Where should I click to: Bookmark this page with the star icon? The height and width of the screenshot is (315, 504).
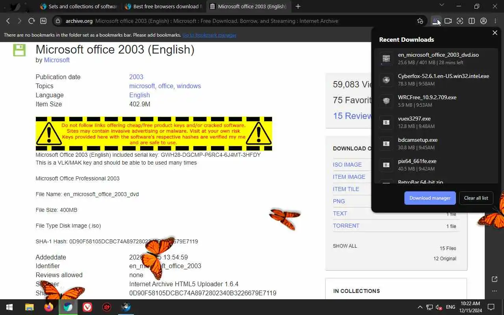(420, 21)
